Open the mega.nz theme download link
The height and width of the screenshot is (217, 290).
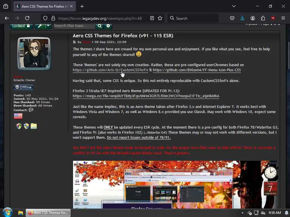146,96
